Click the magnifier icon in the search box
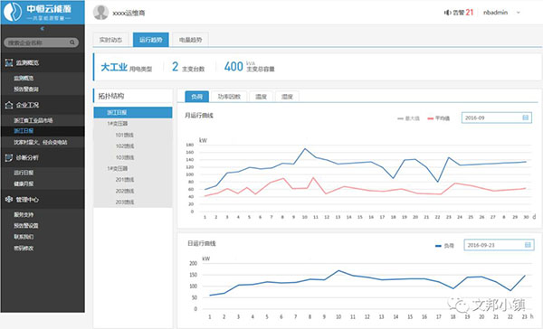This screenshot has height=329, width=543. pyautogui.click(x=72, y=42)
